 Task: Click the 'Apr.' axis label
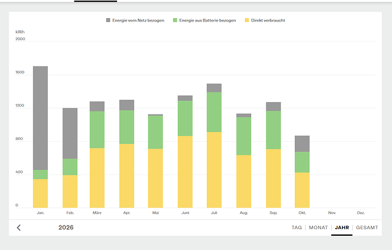[127, 213]
